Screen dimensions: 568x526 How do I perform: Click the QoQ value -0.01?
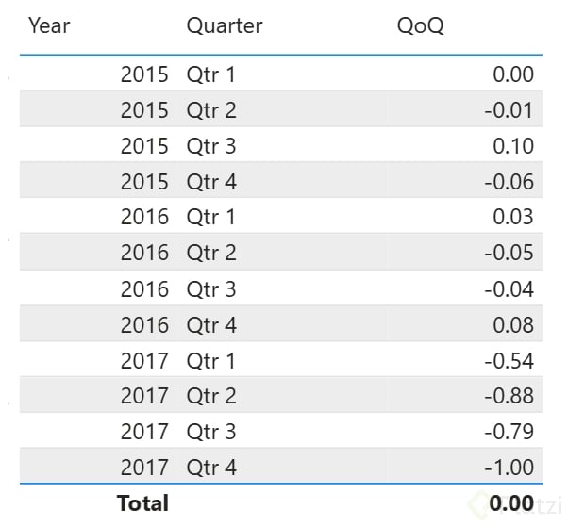point(510,110)
